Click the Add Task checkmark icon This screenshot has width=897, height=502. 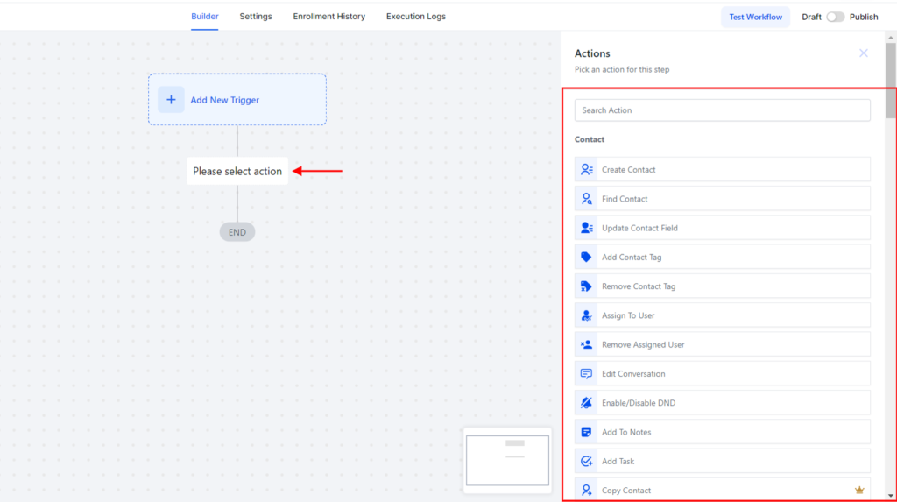tap(586, 462)
